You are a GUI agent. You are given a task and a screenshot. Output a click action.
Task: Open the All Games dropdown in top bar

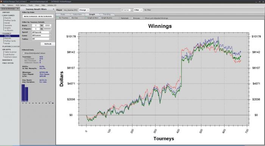click(127, 10)
